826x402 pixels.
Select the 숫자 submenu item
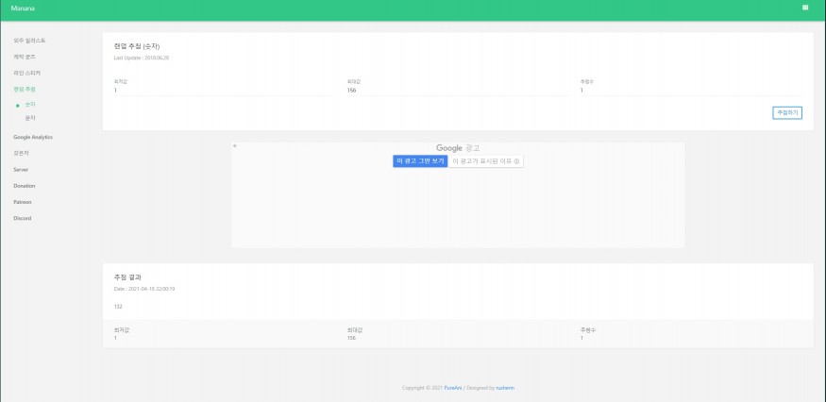[30, 104]
